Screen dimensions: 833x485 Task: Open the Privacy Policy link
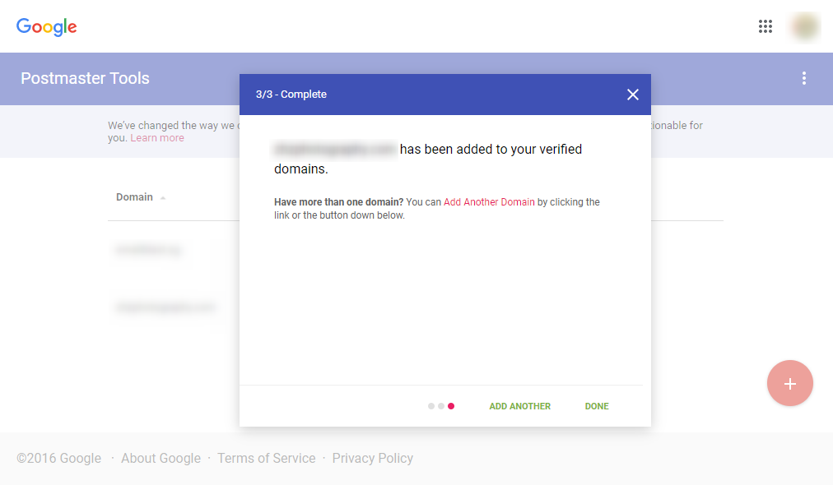[372, 458]
